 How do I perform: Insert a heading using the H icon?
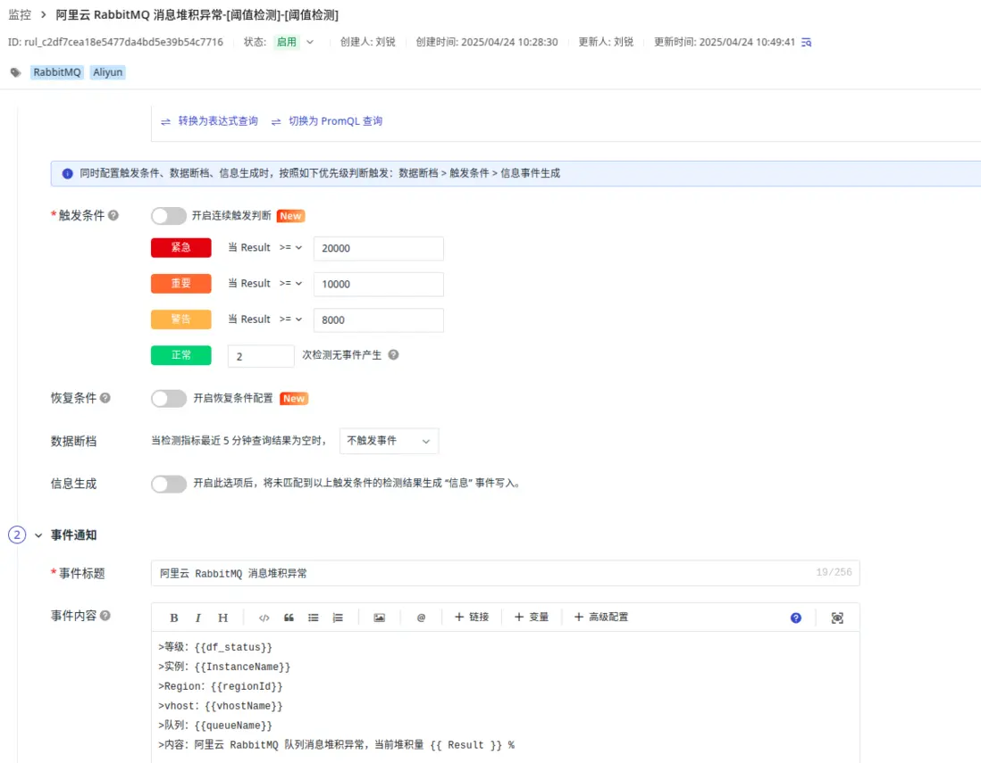tap(222, 617)
